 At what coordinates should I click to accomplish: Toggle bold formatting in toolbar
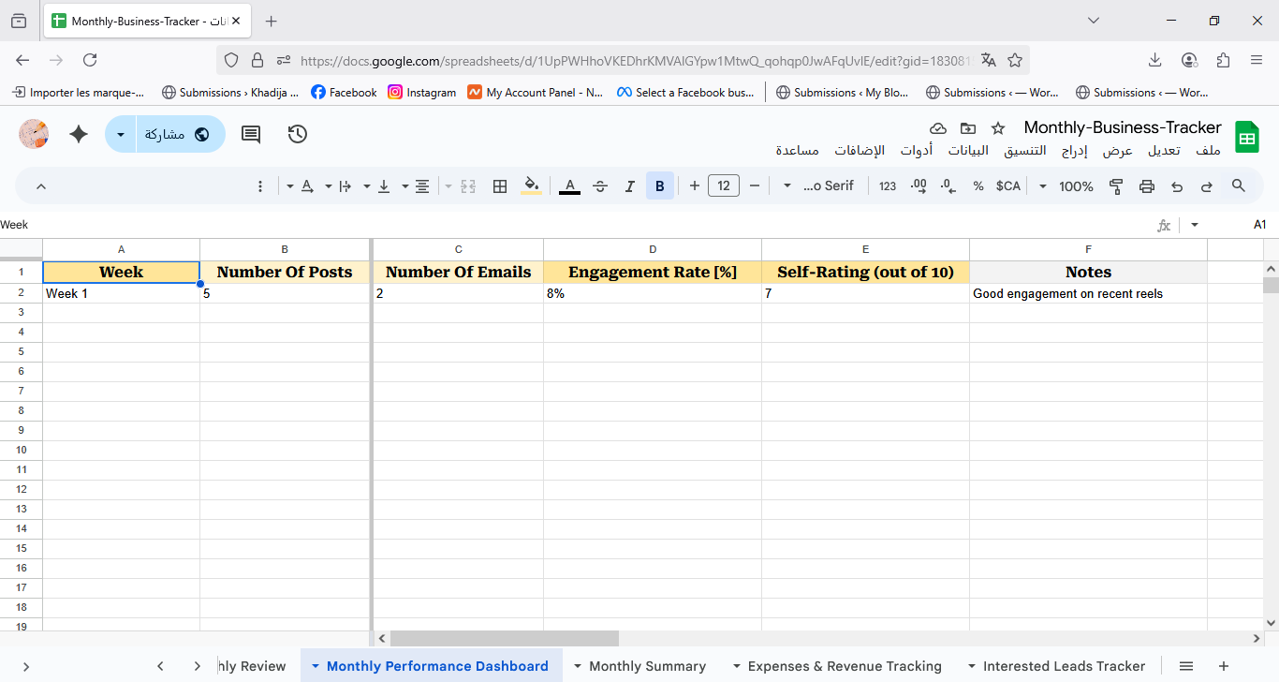coord(660,186)
